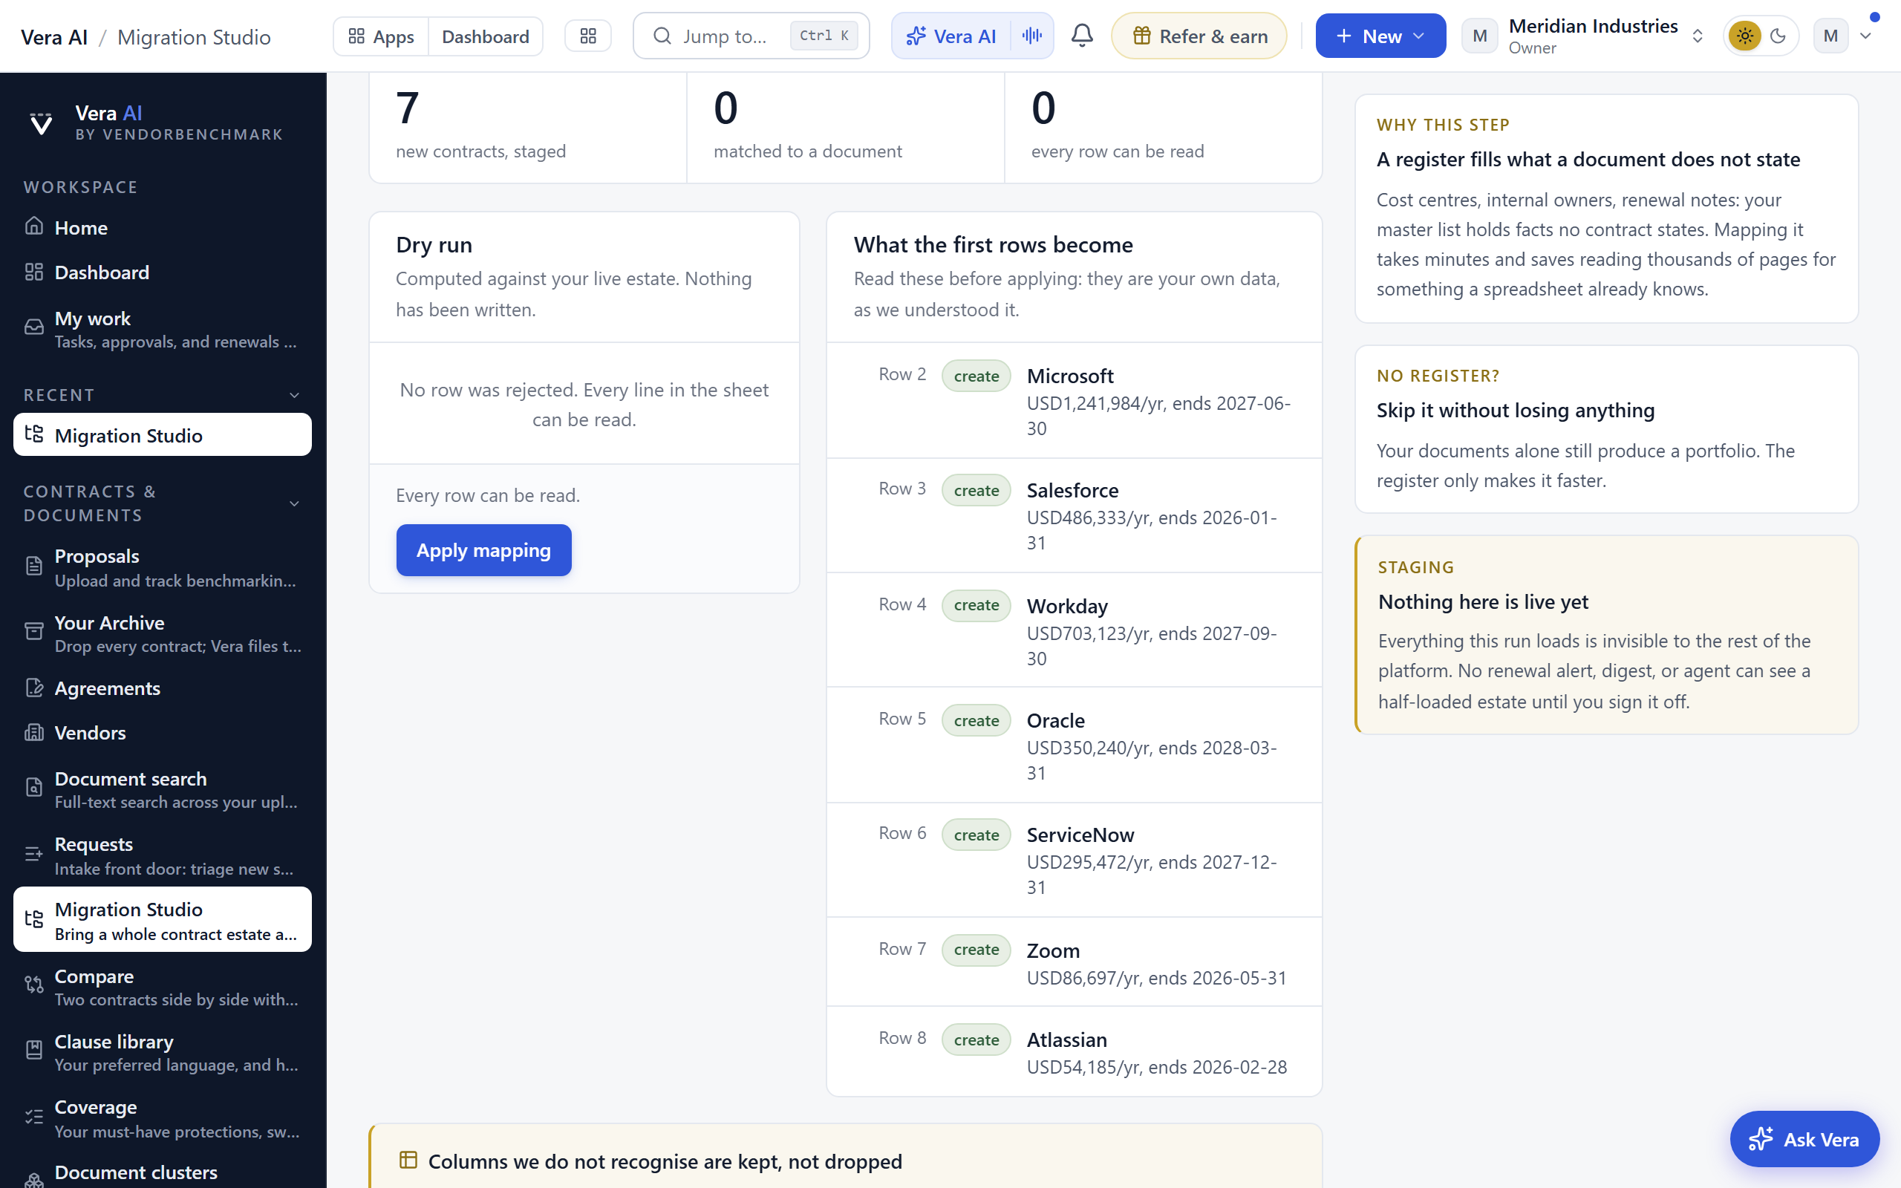1901x1188 pixels.
Task: Click create badge on ServiceNow row
Action: point(976,835)
